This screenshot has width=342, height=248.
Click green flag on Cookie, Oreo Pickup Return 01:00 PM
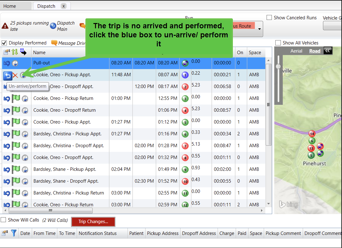coord(16,99)
